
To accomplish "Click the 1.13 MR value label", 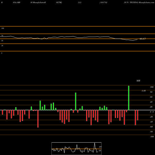I will coord(144,91).
